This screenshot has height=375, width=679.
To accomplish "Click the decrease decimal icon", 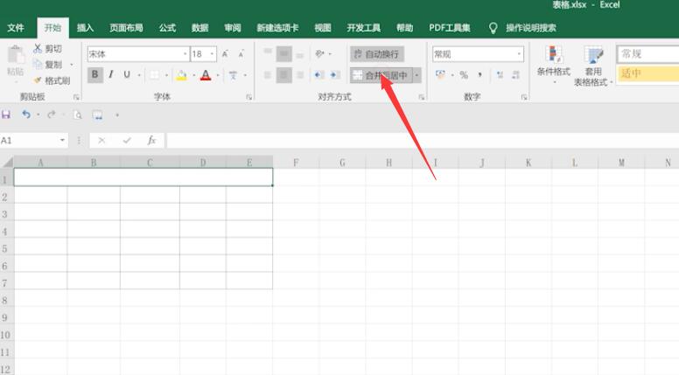I will point(515,75).
